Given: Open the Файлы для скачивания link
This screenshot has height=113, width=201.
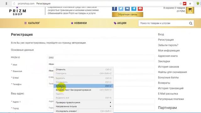Looking at the screenshot, I should coord(172,72).
